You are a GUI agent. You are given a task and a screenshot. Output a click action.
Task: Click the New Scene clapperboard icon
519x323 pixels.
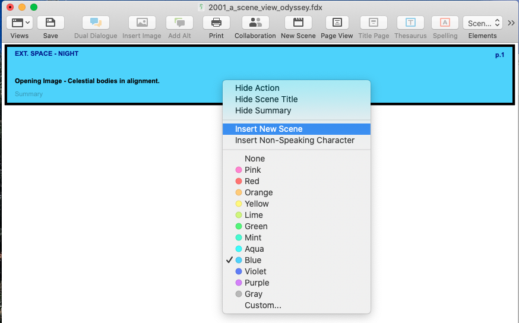coord(298,23)
